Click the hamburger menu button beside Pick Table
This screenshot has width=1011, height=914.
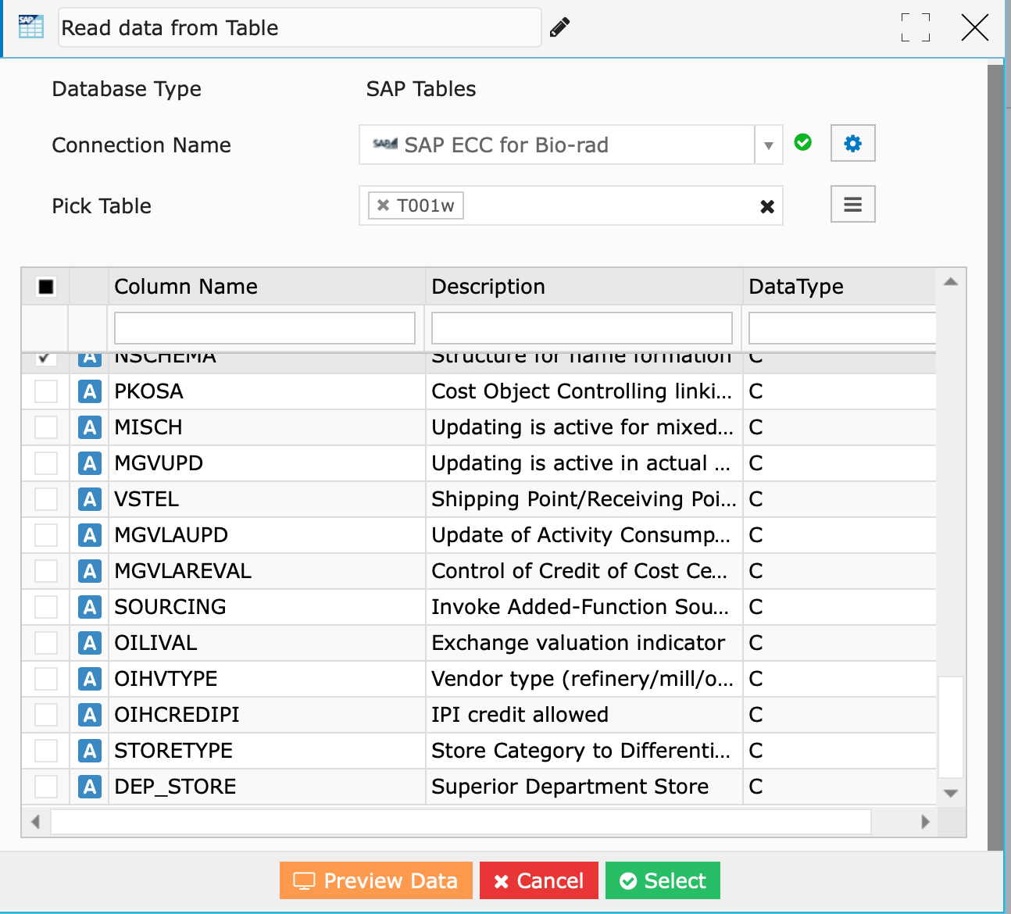[x=852, y=205]
